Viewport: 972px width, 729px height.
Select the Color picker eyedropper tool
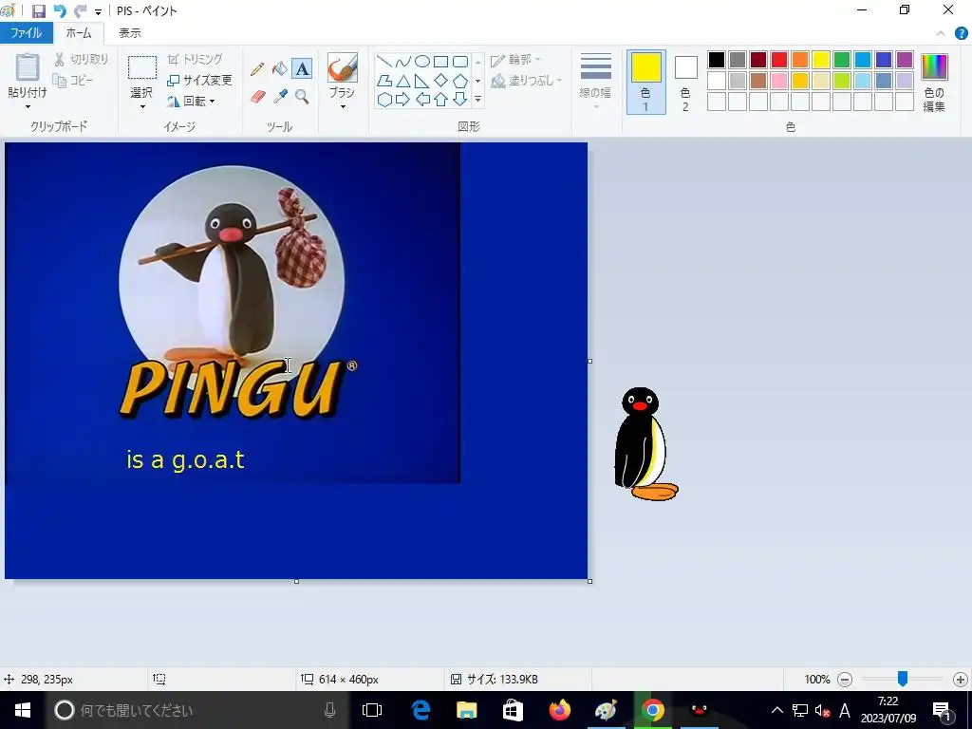pyautogui.click(x=280, y=97)
